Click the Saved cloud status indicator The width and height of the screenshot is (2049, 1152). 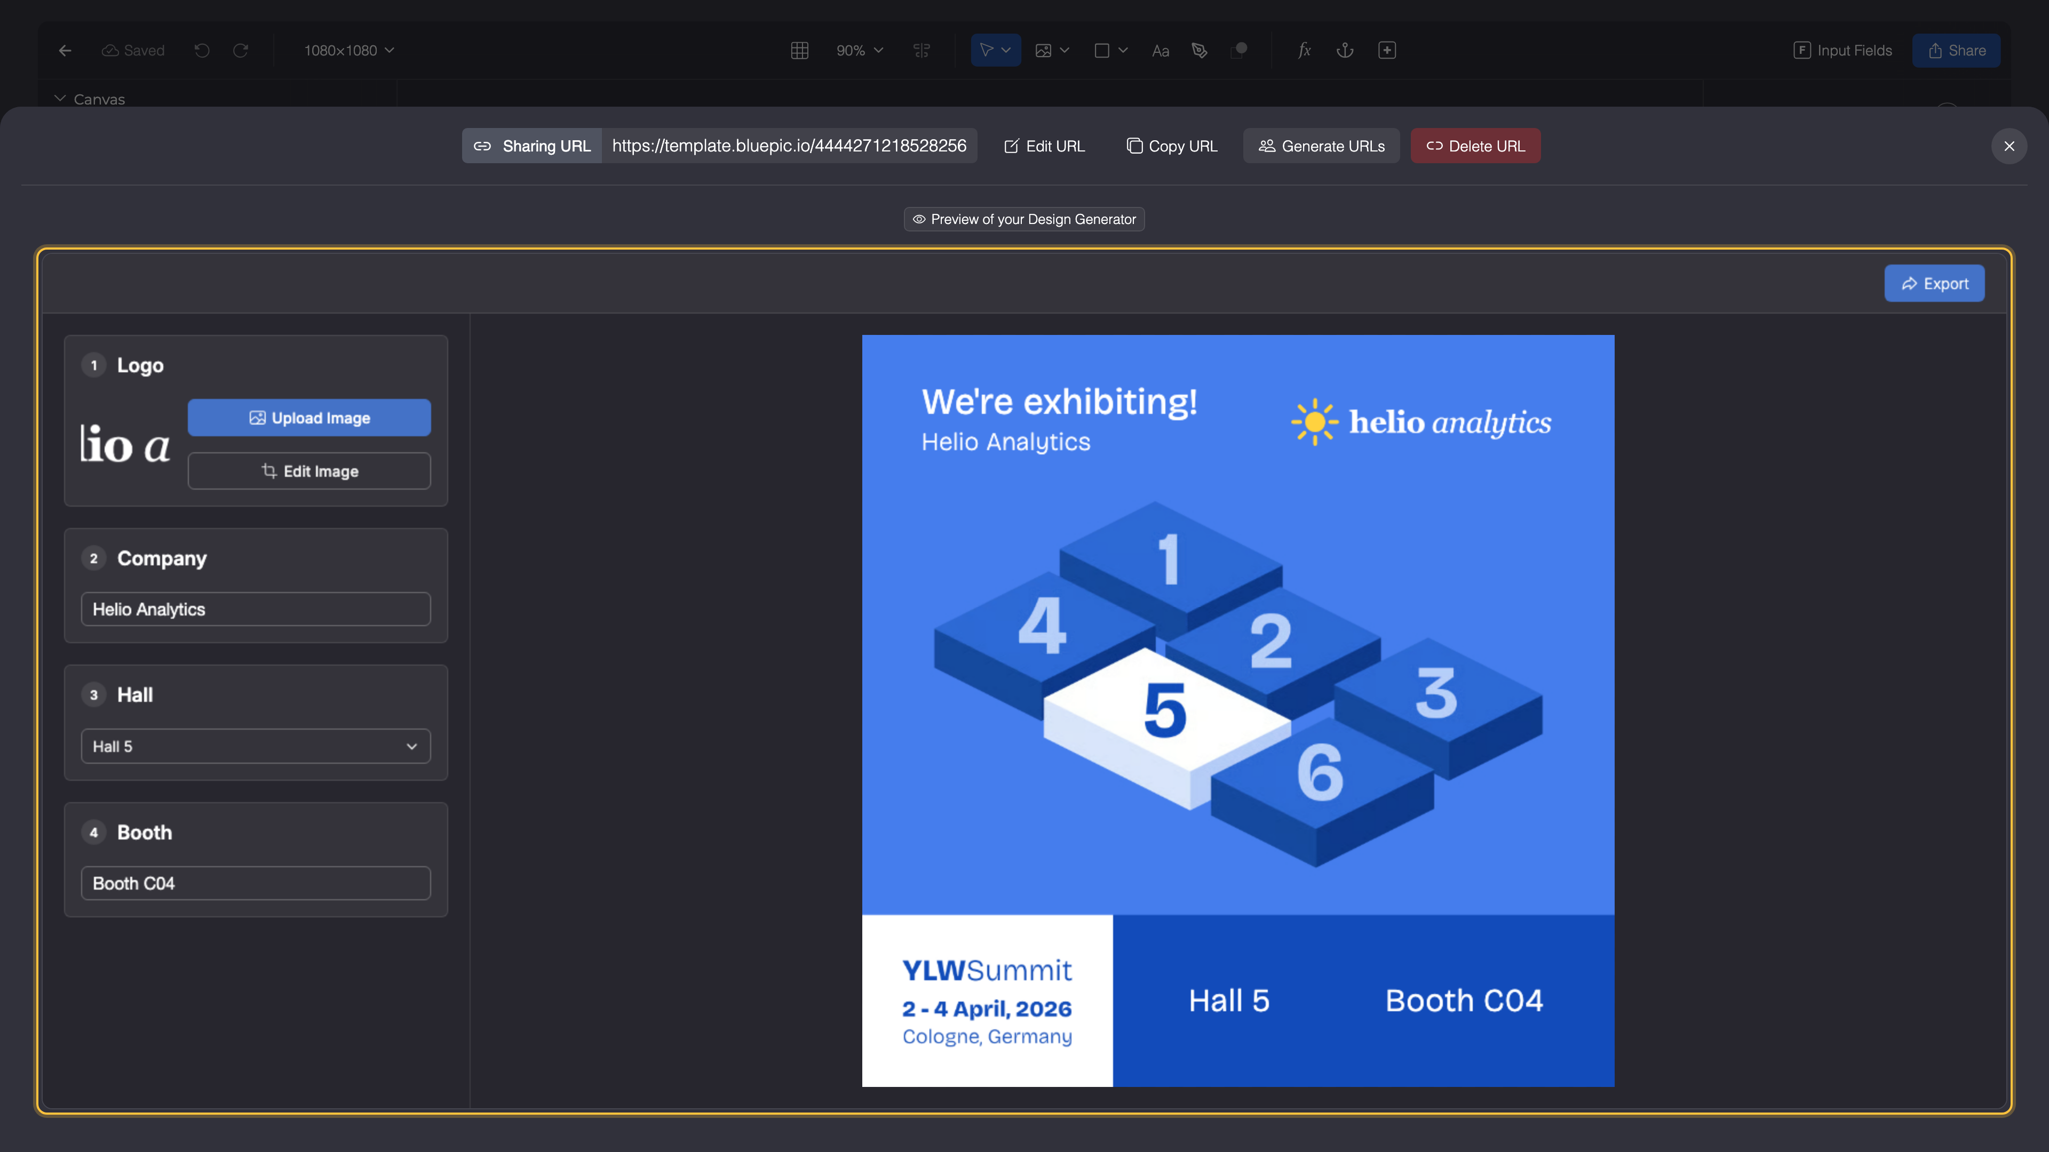point(133,50)
